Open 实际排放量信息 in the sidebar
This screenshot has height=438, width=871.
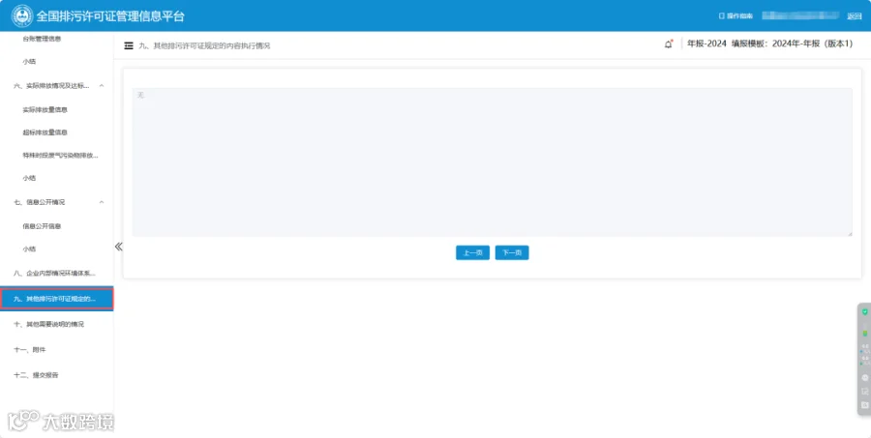click(x=45, y=110)
